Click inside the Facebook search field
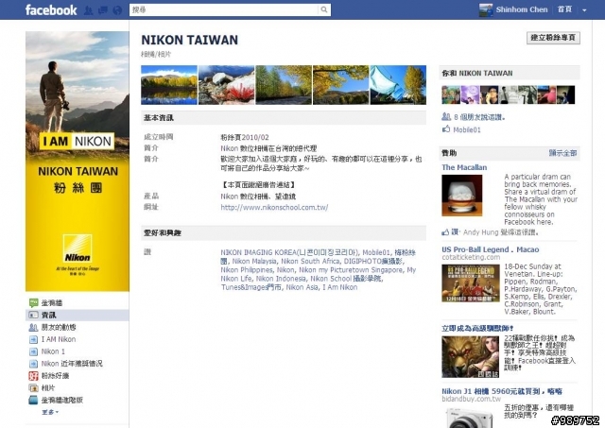Image resolution: width=605 pixels, height=428 pixels. pyautogui.click(x=224, y=9)
